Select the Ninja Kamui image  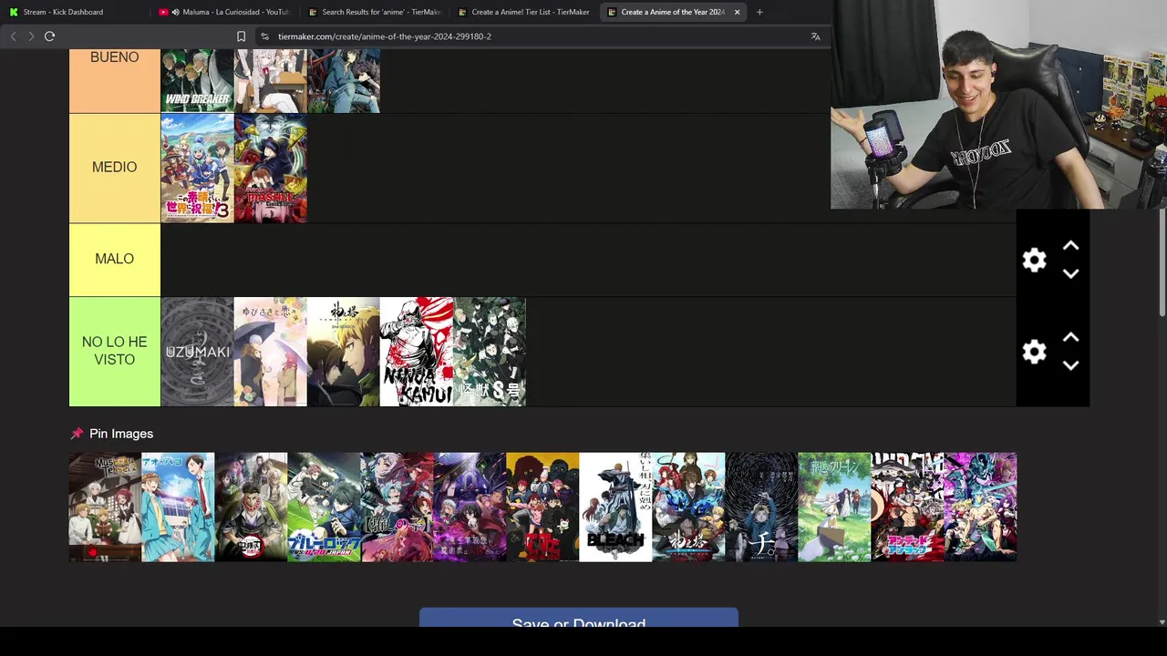pyautogui.click(x=416, y=352)
